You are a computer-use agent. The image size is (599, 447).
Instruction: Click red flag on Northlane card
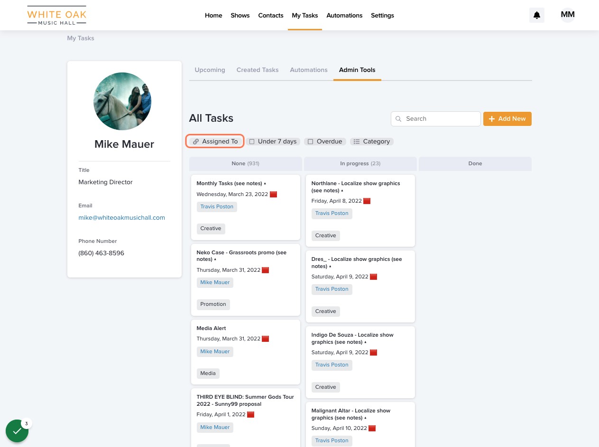click(367, 201)
